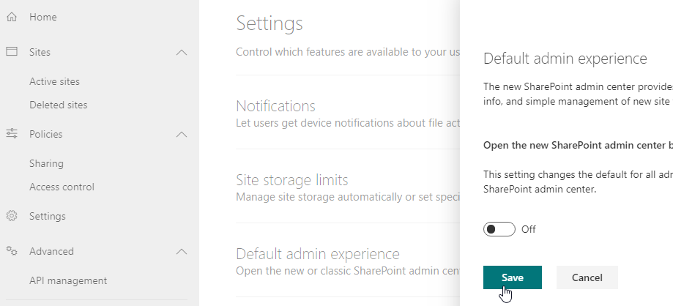
Task: Toggle the new admin center switch on
Action: point(499,229)
